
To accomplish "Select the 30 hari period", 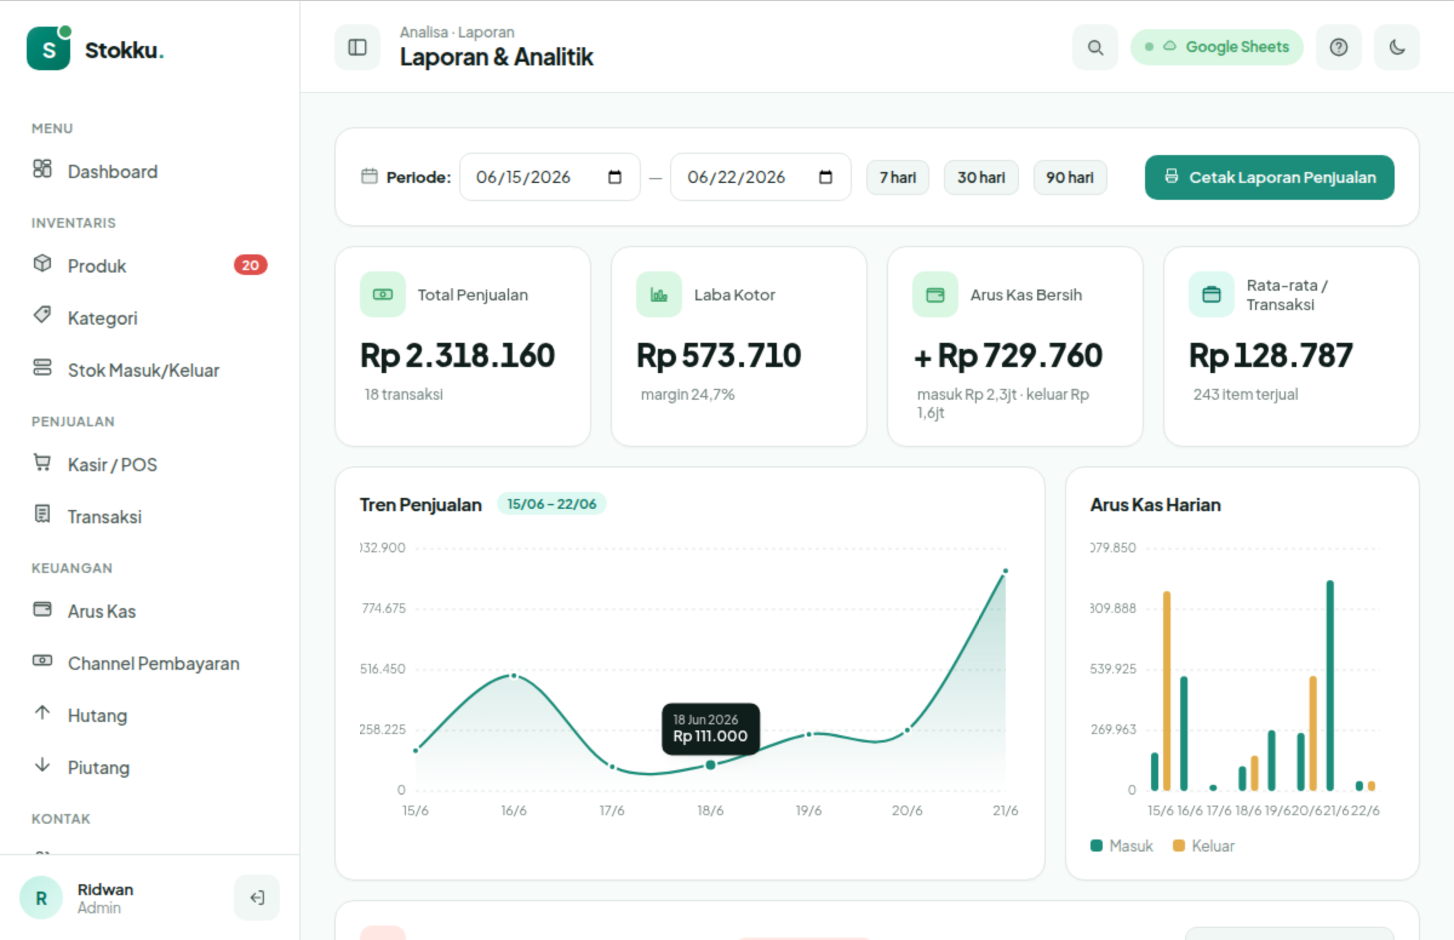I will [981, 177].
